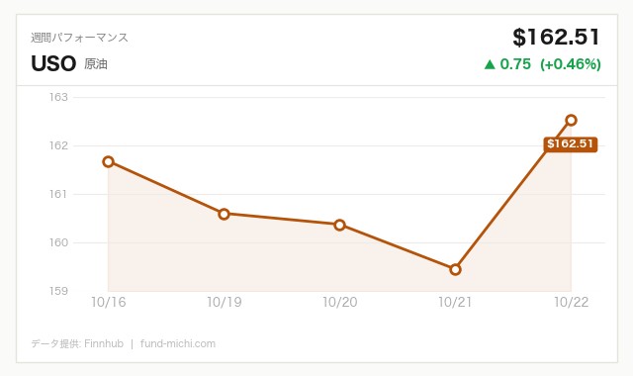Click the USO ticker symbol
This screenshot has height=376, width=633.
[53, 63]
